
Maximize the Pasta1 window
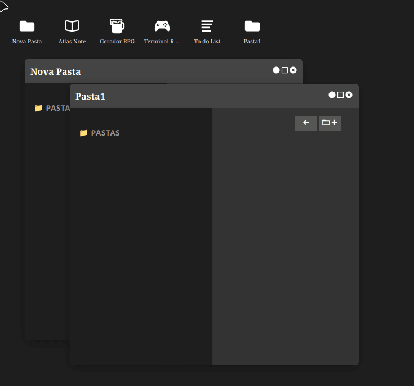coord(340,95)
